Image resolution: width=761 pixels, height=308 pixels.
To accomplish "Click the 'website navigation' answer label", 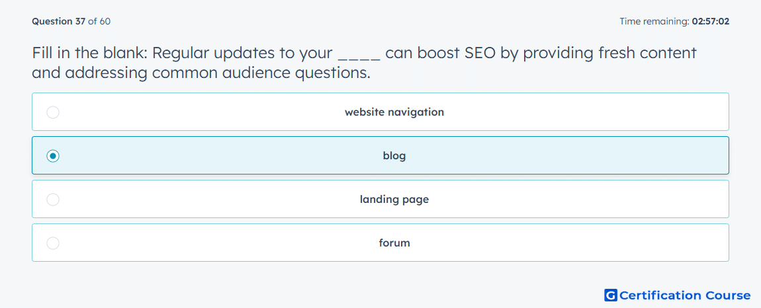I will (394, 112).
